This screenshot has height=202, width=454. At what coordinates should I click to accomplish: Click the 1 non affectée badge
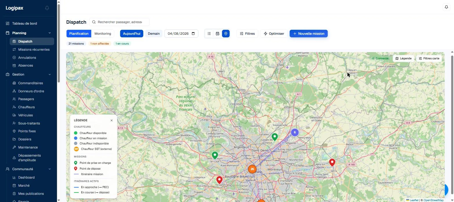click(x=100, y=44)
